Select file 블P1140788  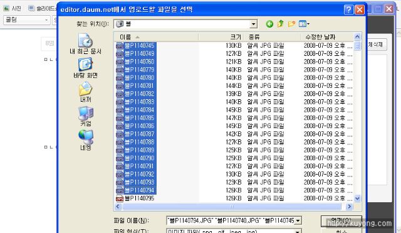pyautogui.click(x=139, y=142)
